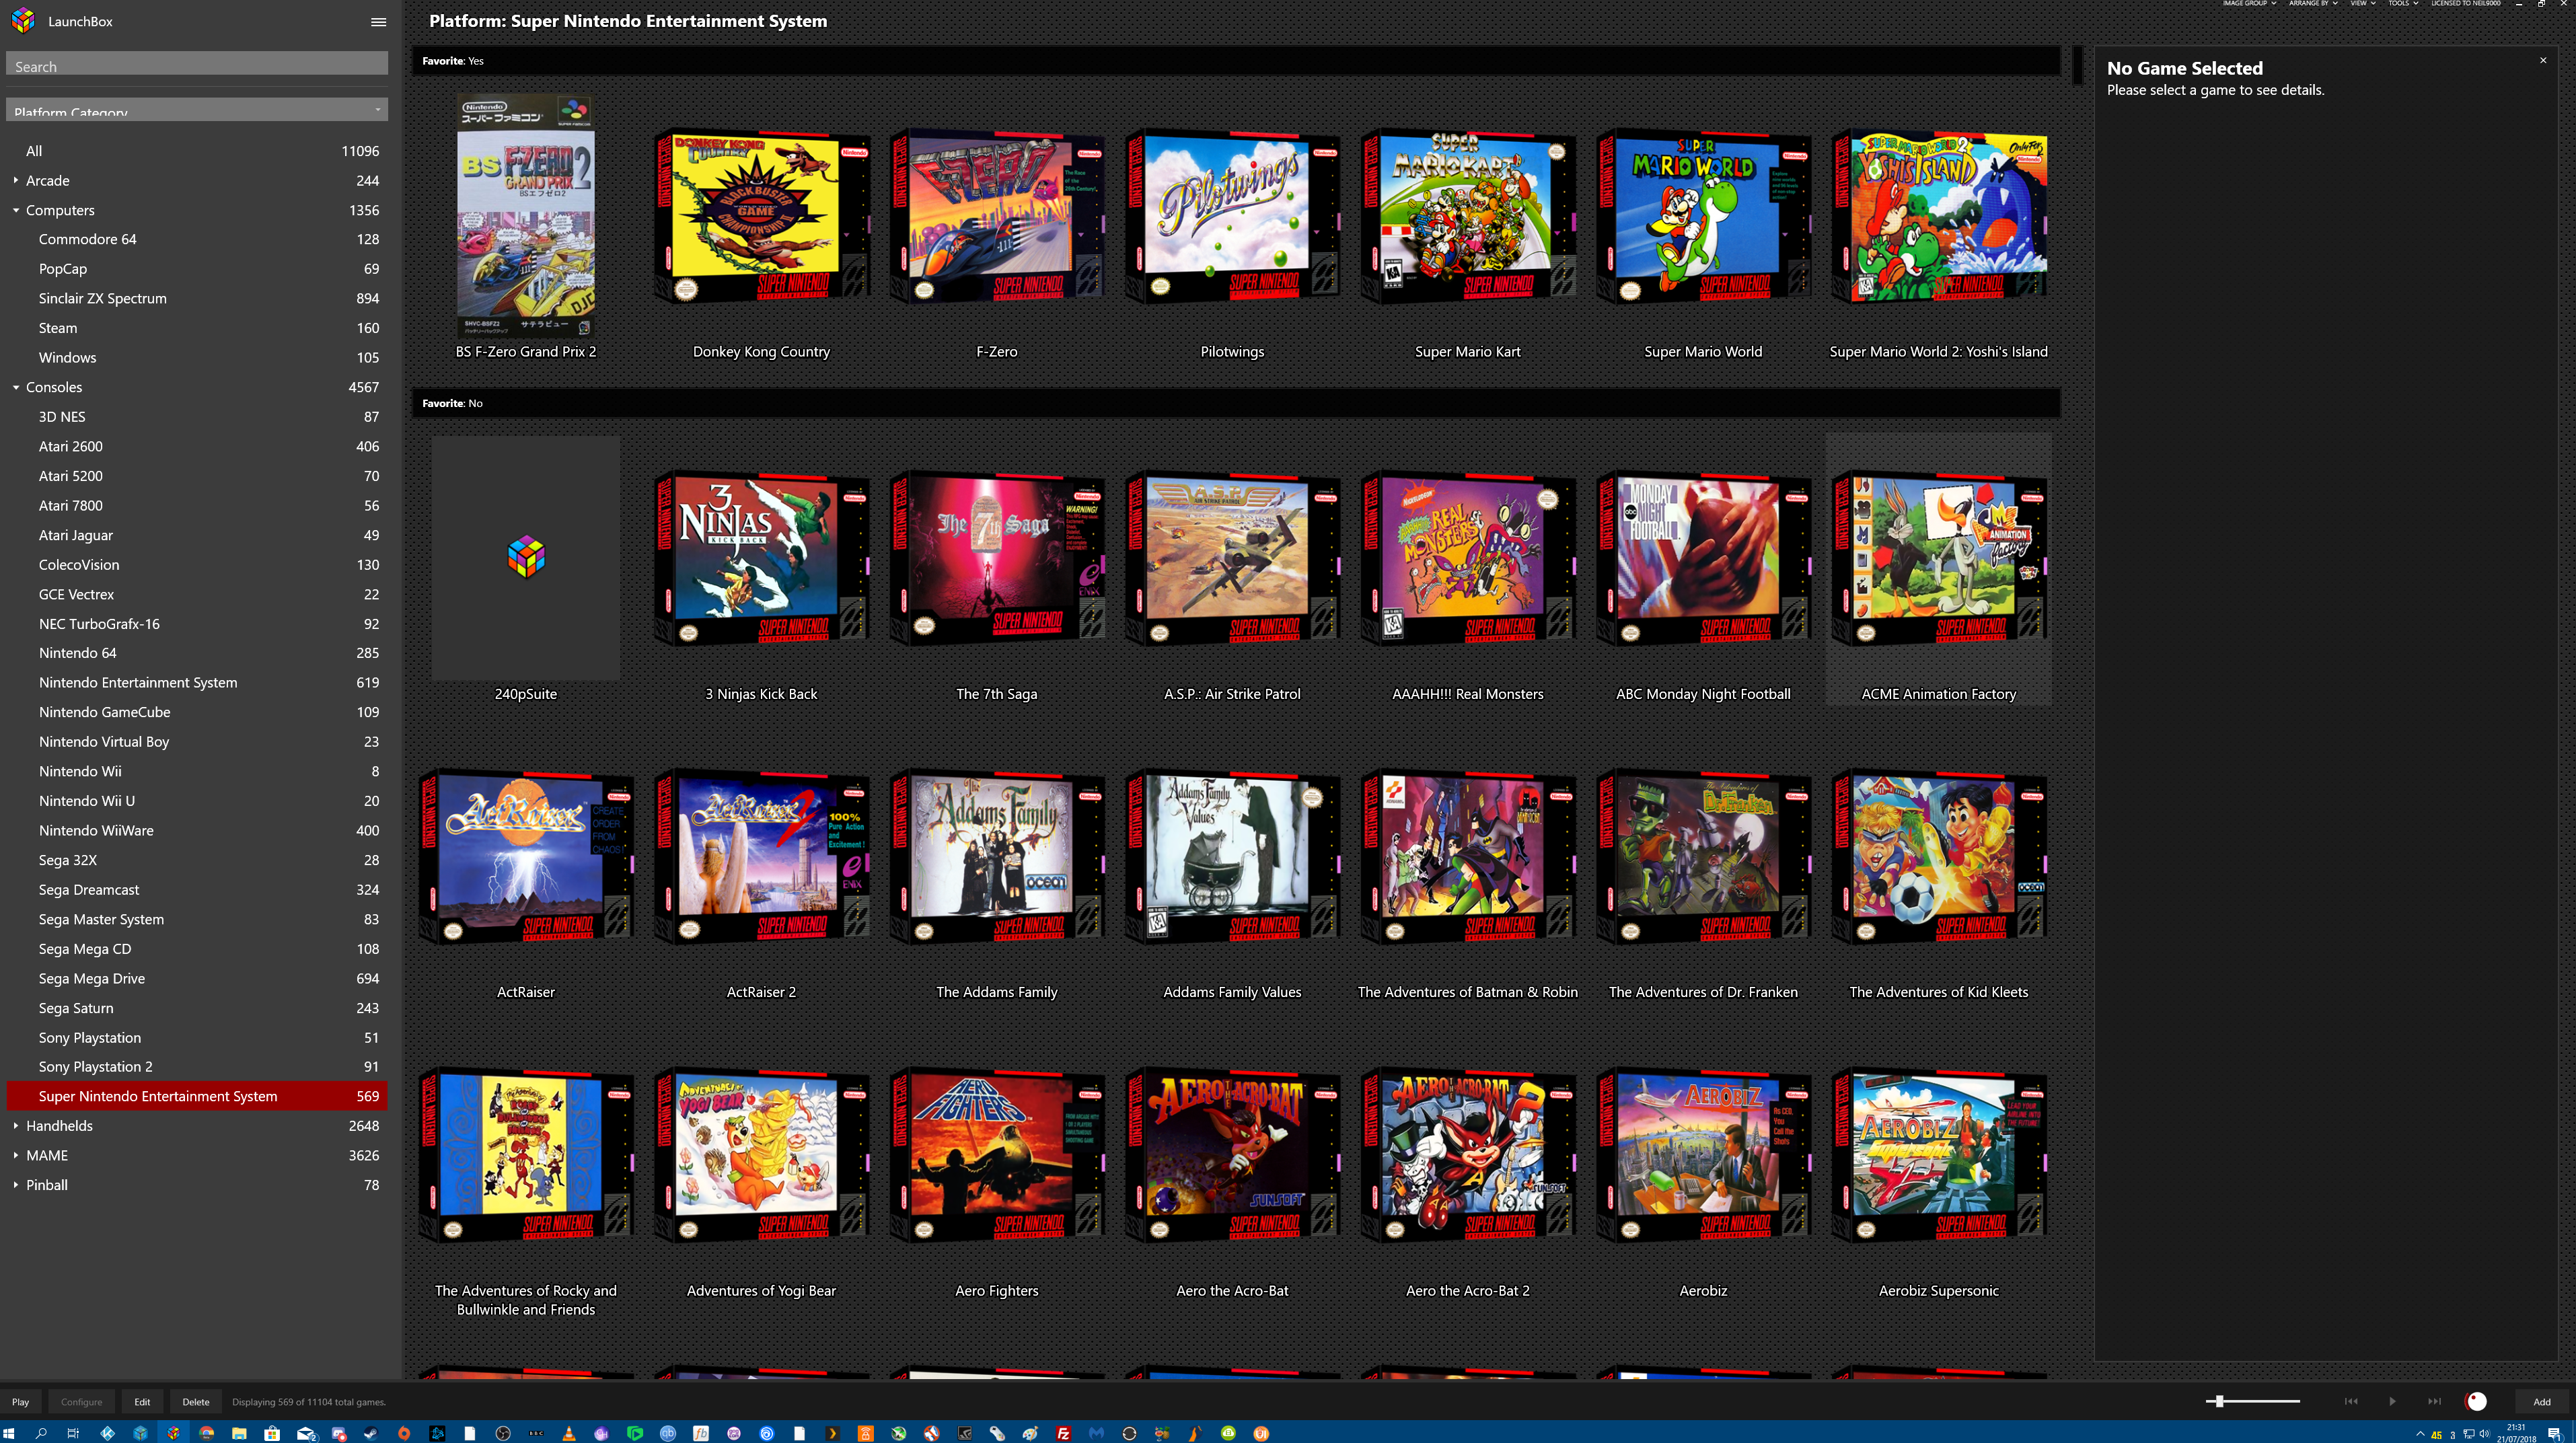Open VLC media player from taskbar

[569, 1433]
